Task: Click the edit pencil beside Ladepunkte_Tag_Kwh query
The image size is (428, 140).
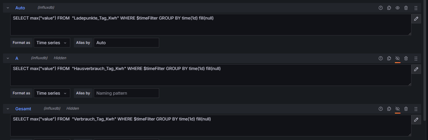Action: (x=416, y=19)
